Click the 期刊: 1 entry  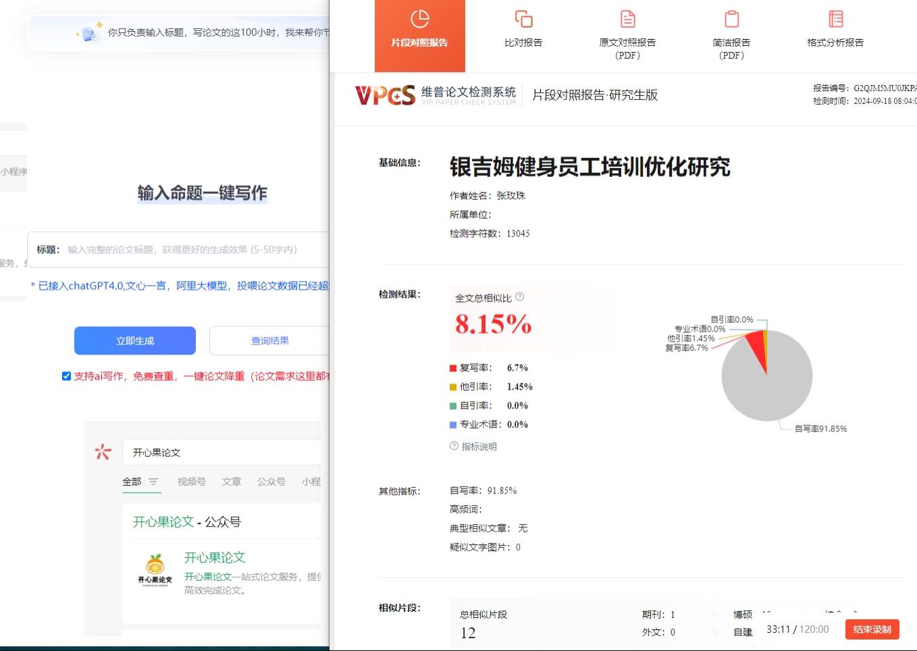(658, 615)
